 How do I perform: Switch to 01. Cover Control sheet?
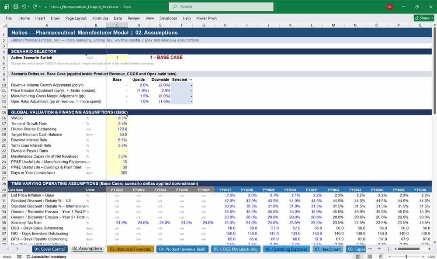50,249
